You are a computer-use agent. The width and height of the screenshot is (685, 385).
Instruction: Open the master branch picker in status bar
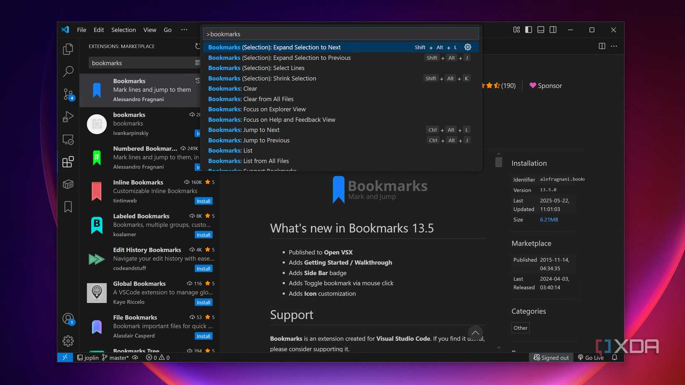point(115,358)
